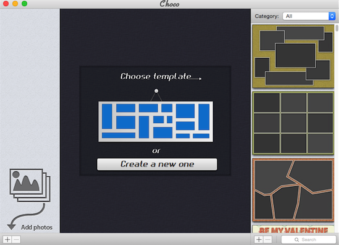The width and height of the screenshot is (339, 245).
Task: Click into the template Search field
Action: (309, 239)
